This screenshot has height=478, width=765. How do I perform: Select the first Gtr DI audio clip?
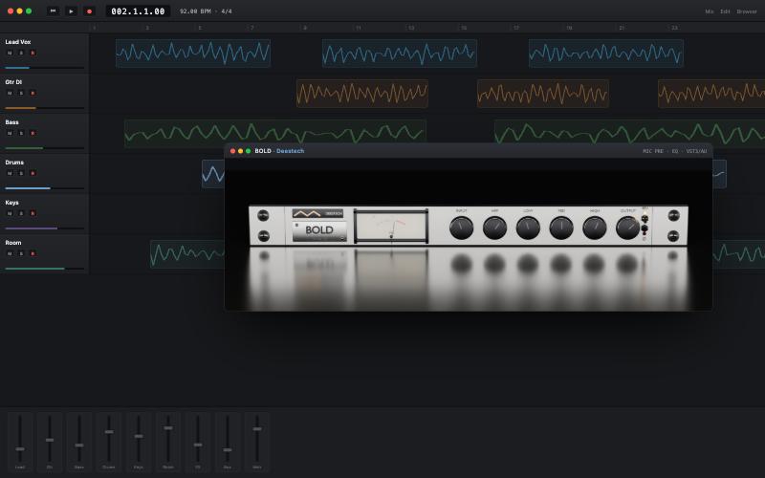pos(362,93)
